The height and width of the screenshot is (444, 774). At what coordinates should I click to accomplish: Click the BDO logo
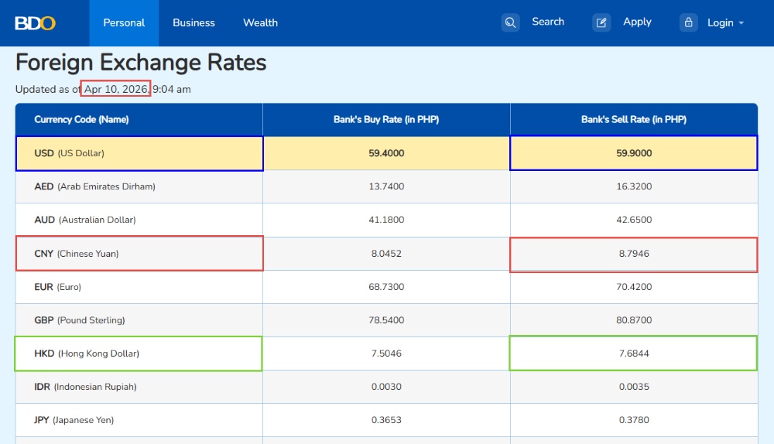point(35,22)
